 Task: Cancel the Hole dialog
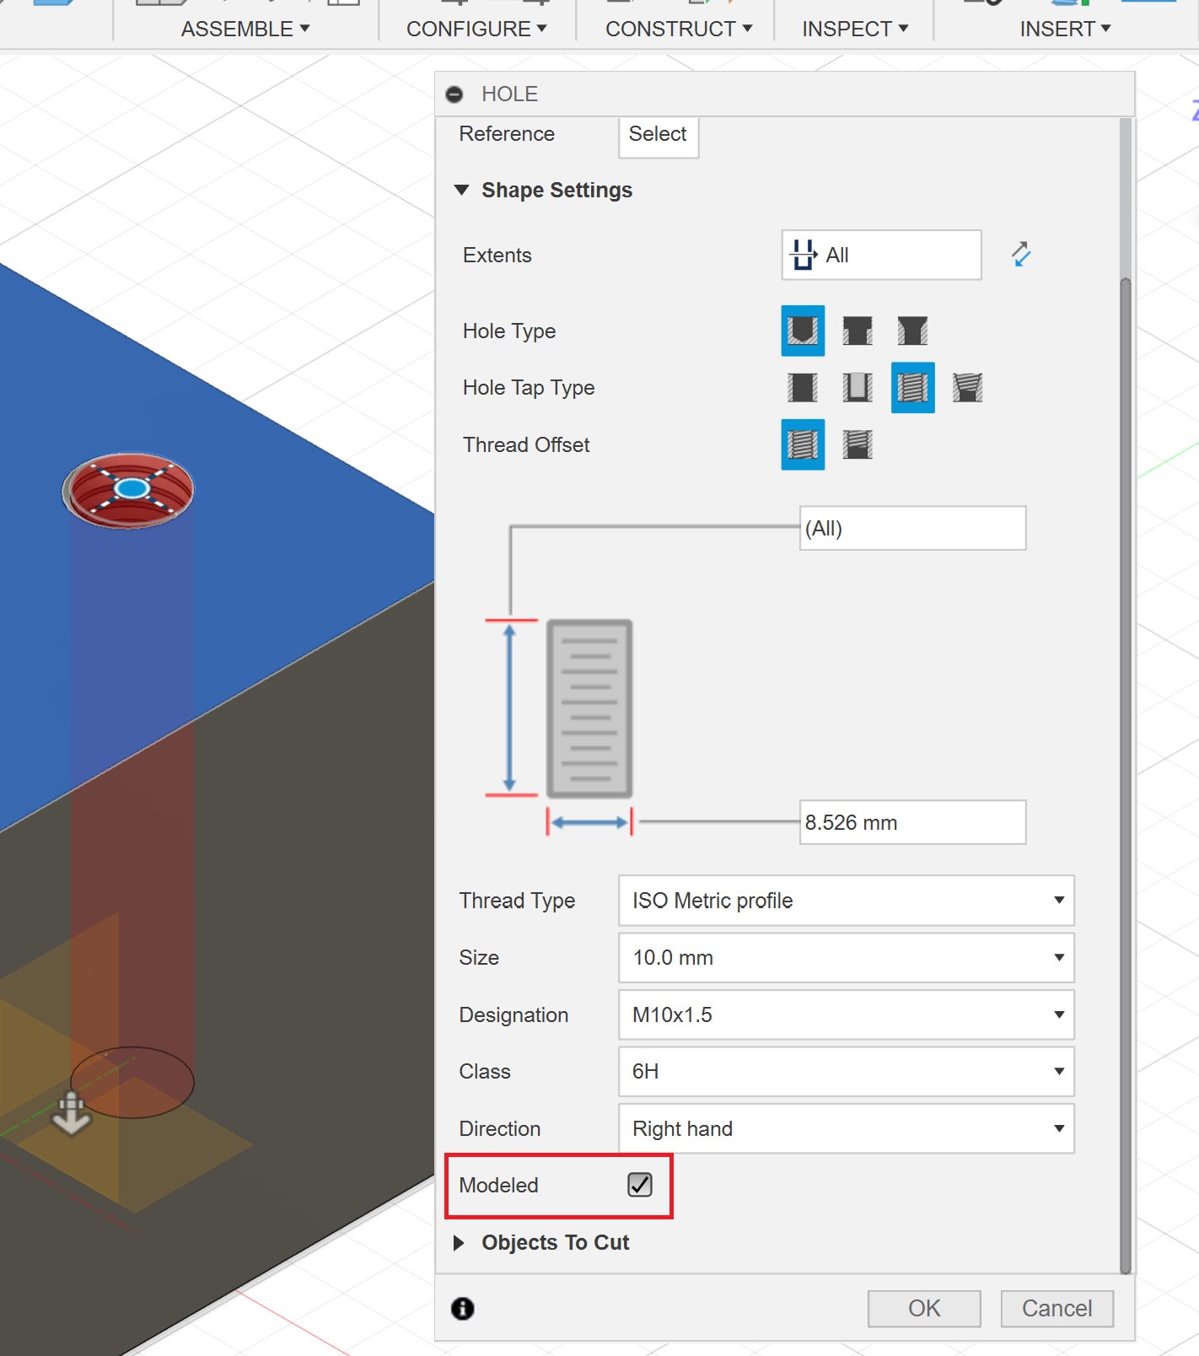(1057, 1309)
